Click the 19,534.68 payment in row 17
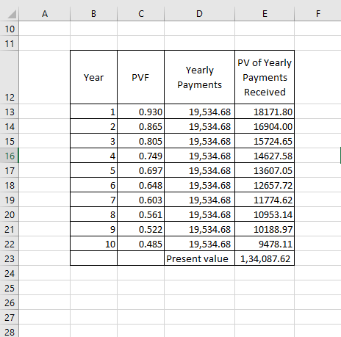Viewport: 341px width, 337px height. tap(199, 170)
